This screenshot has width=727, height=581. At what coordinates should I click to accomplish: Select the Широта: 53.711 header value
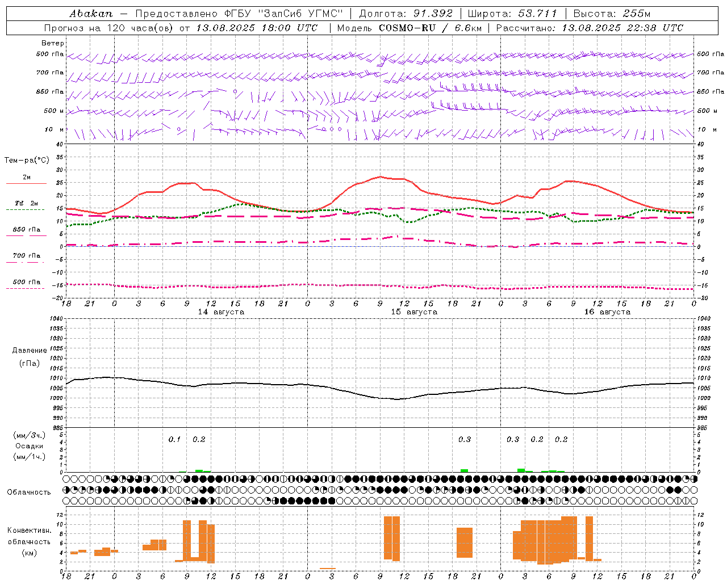512,13
